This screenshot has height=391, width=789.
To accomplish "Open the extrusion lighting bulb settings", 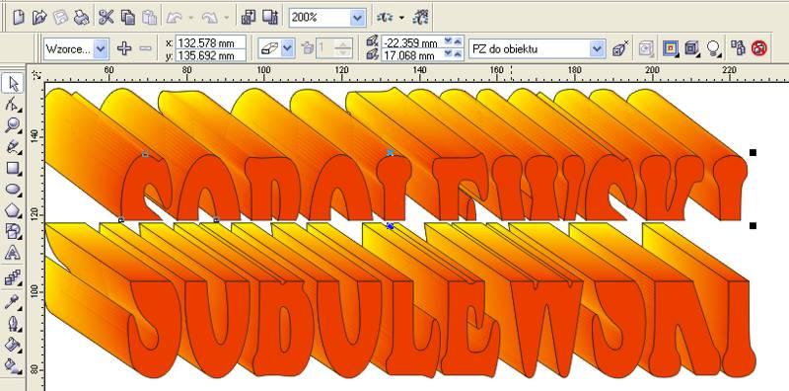I will pos(713,49).
